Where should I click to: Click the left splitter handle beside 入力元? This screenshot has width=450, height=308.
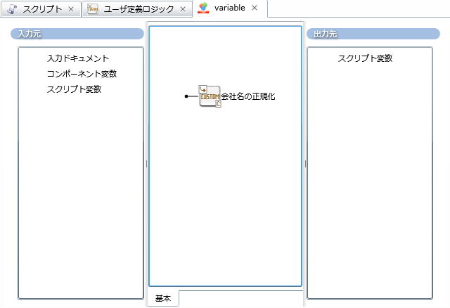tap(147, 164)
